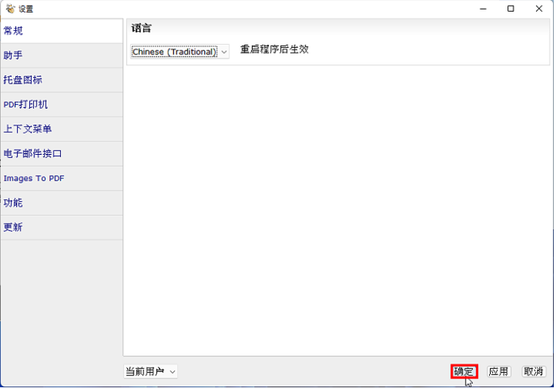
Task: Minimize the 设置 window
Action: coord(483,9)
